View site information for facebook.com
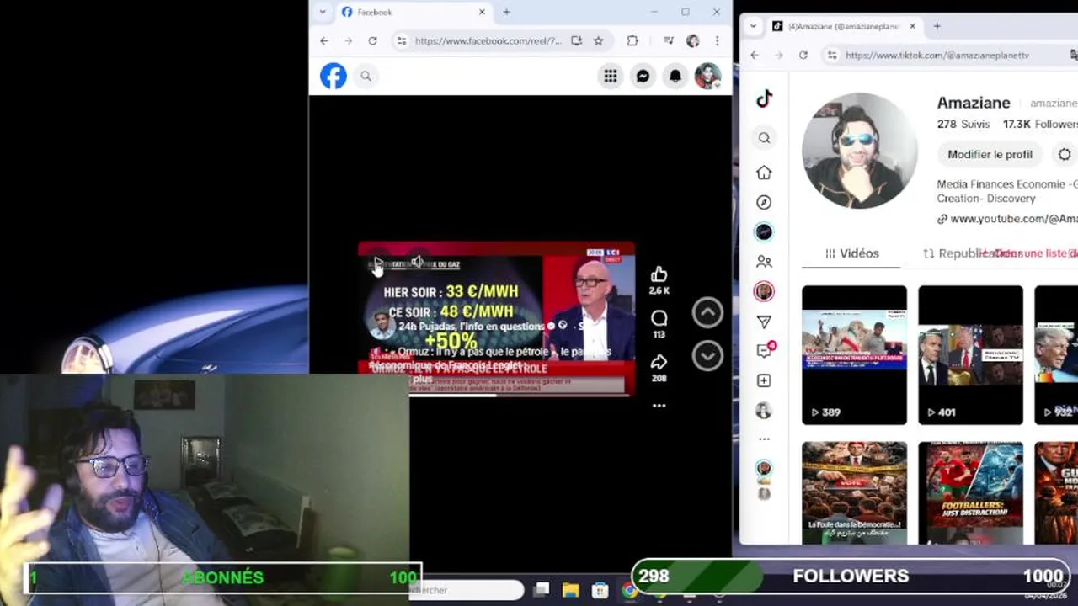1078x606 pixels. (402, 40)
